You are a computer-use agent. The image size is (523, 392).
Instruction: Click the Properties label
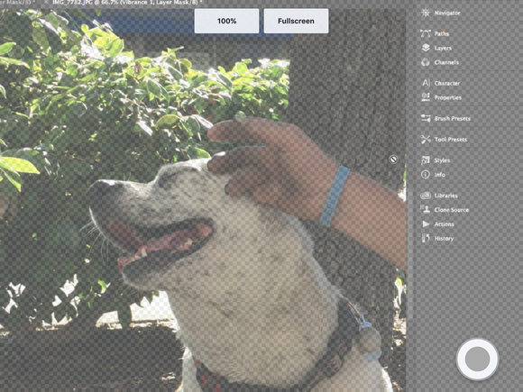448,97
